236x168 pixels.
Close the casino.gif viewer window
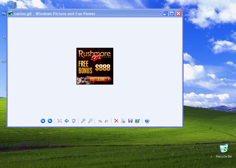click(x=179, y=14)
